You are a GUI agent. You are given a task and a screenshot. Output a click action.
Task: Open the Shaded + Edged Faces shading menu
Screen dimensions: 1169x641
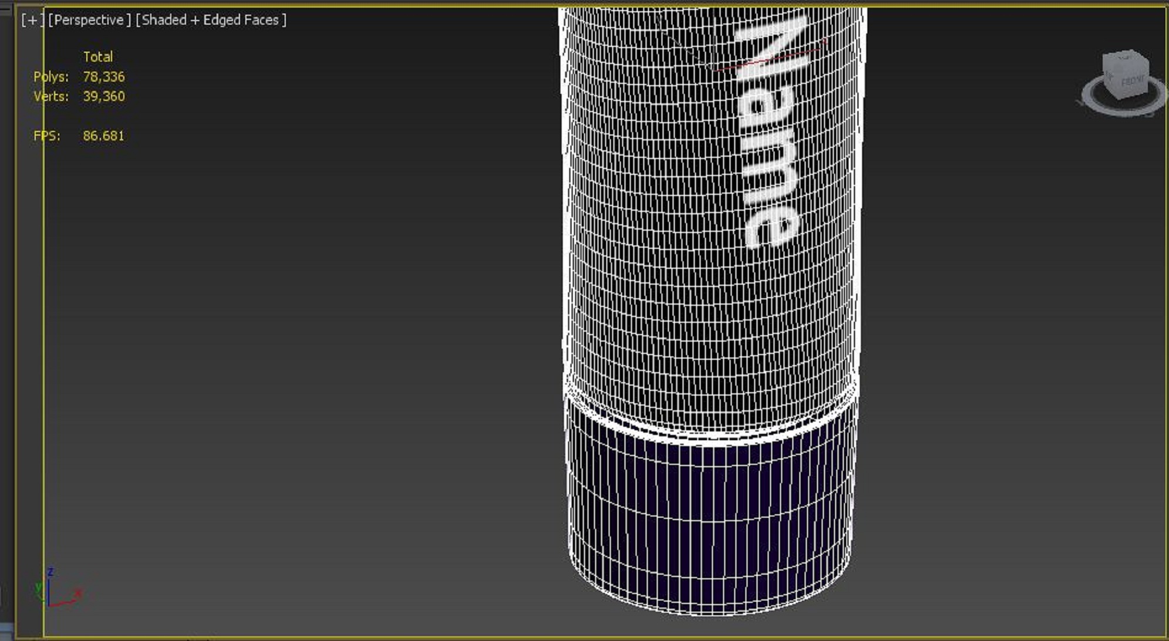click(x=211, y=20)
